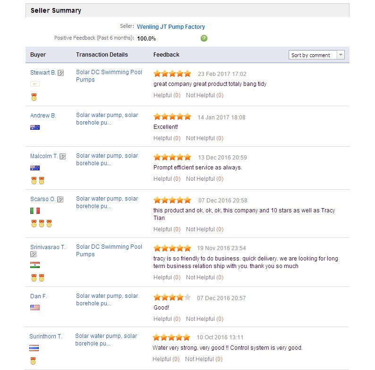Viewport: 375px width, 370px height.
Task: Mark Andrew B.'s Excellent review as Helpful
Action: (x=167, y=138)
